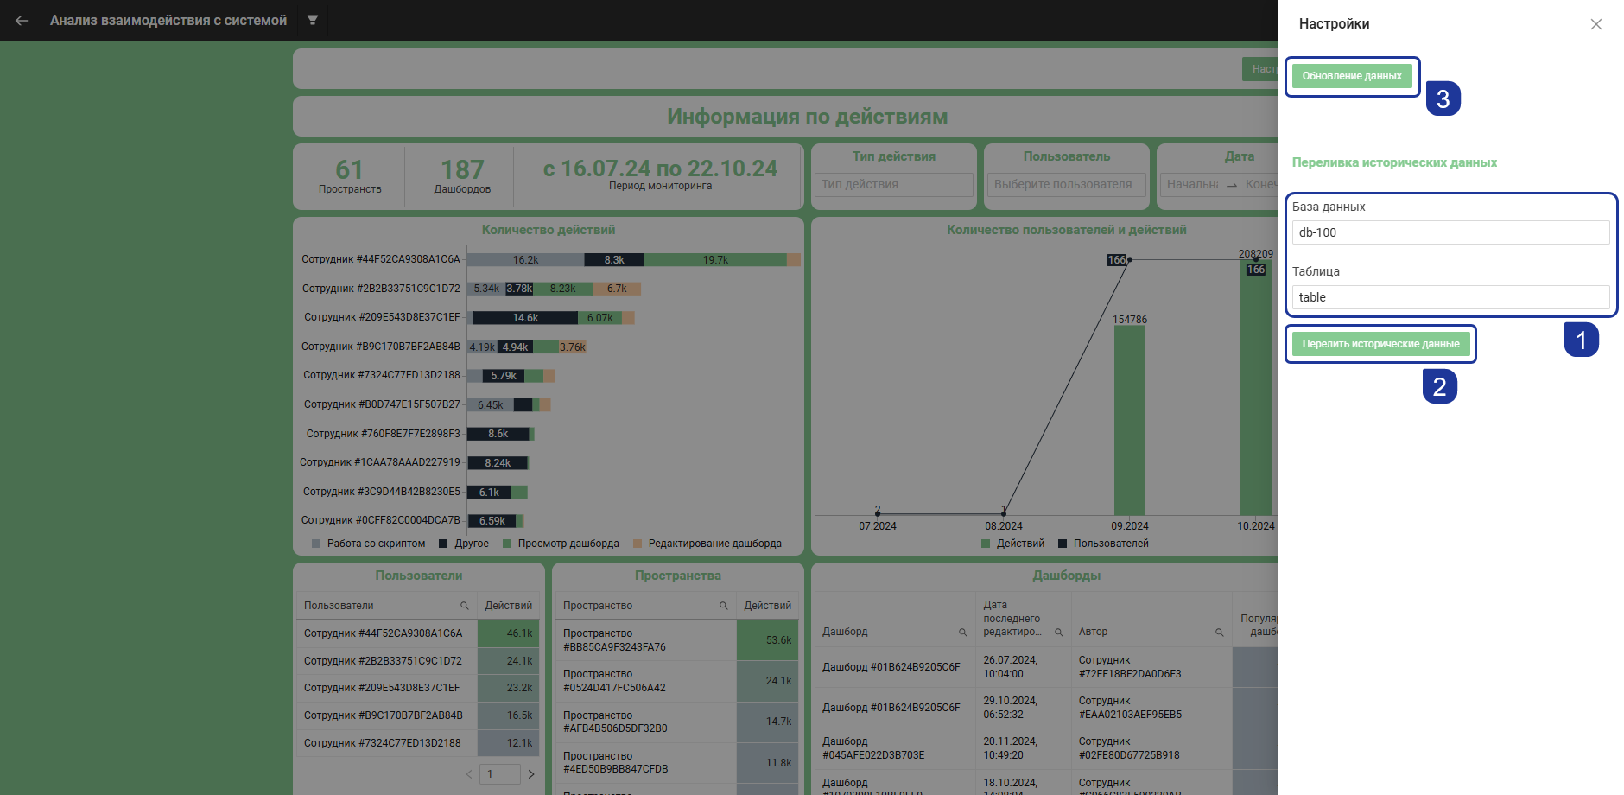
Task: Click the 154786 bar for 09.2024
Action: 1130,420
